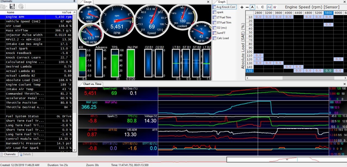Screen dimensions: 347x167
Task: Select the 5600 rpm column header
Action: pos(328,12)
